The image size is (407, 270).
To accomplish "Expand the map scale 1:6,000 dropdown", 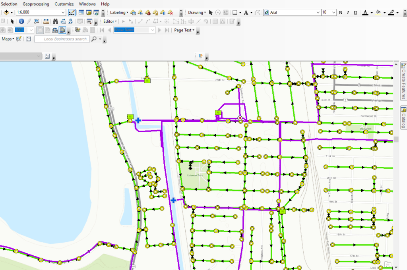I will 63,13.
